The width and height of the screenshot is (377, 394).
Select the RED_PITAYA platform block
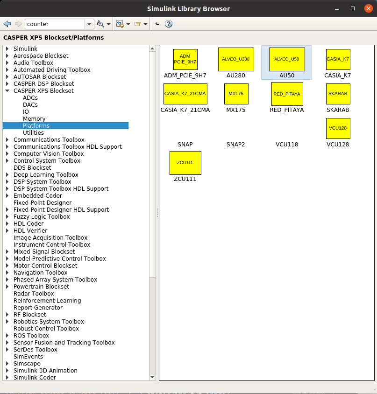[x=287, y=94]
